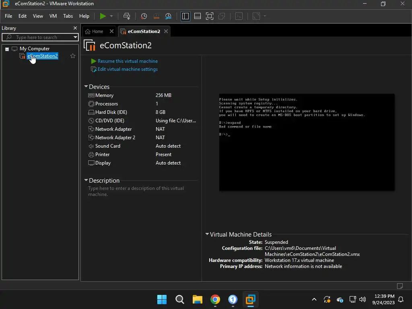This screenshot has height=309, width=412.
Task: Open the volume control in tray
Action: click(363, 299)
